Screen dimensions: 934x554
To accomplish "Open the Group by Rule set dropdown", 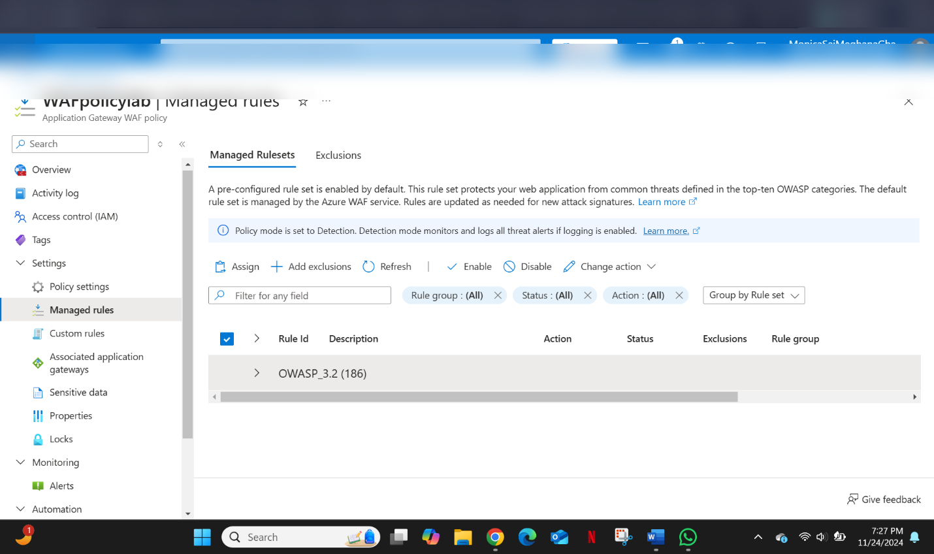I will 754,295.
